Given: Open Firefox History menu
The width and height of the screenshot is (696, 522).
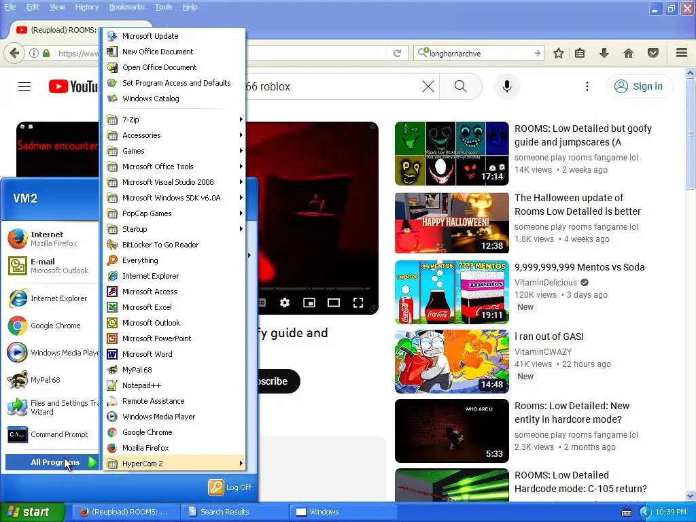Looking at the screenshot, I should pyautogui.click(x=86, y=7).
